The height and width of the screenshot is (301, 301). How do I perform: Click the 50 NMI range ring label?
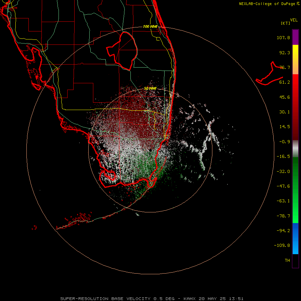150,89
